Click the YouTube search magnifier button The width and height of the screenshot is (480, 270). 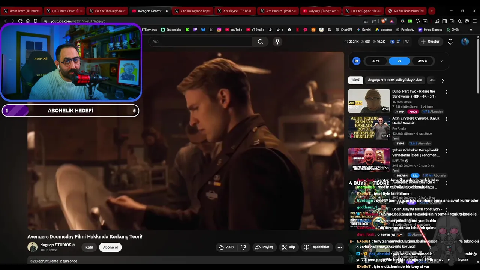tap(260, 42)
